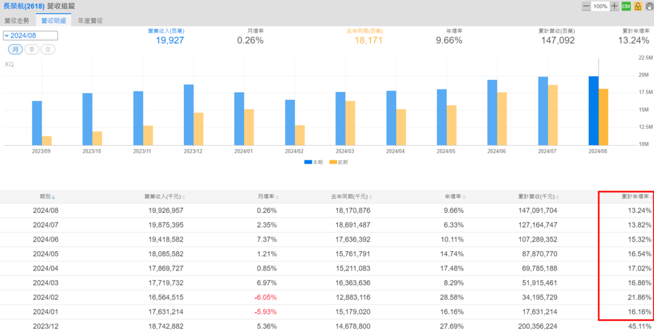Click the blue 2024/06 chart bar
The height and width of the screenshot is (333, 654).
pos(492,112)
